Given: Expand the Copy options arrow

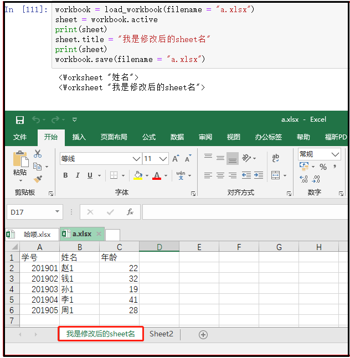Looking at the screenshot, I should click(47, 167).
